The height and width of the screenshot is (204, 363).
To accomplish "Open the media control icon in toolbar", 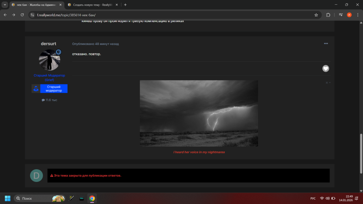I will click(x=341, y=15).
